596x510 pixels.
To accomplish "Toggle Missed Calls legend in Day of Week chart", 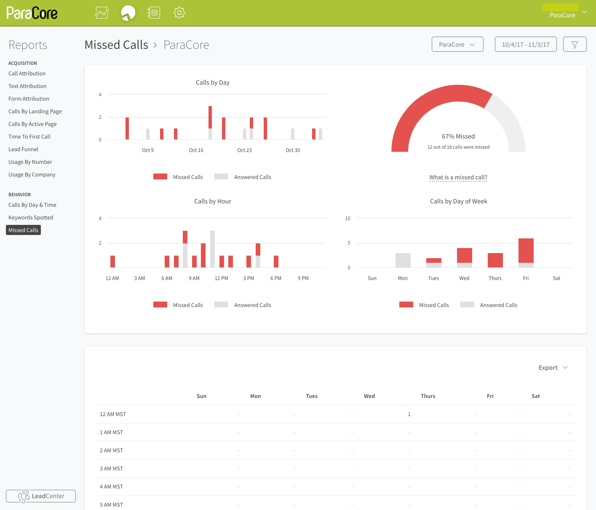I will coord(424,305).
